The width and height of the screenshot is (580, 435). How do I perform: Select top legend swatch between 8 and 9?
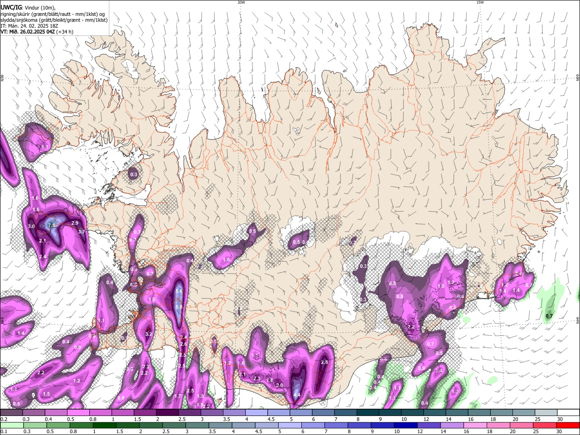point(368,412)
